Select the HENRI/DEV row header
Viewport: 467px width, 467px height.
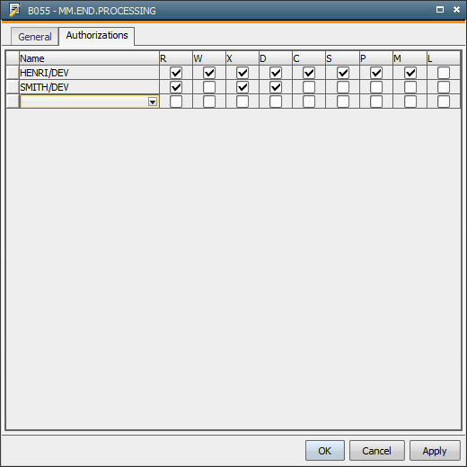[x=13, y=73]
